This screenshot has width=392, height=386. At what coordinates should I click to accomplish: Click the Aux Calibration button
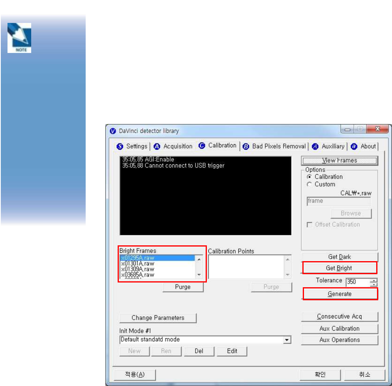(x=339, y=328)
